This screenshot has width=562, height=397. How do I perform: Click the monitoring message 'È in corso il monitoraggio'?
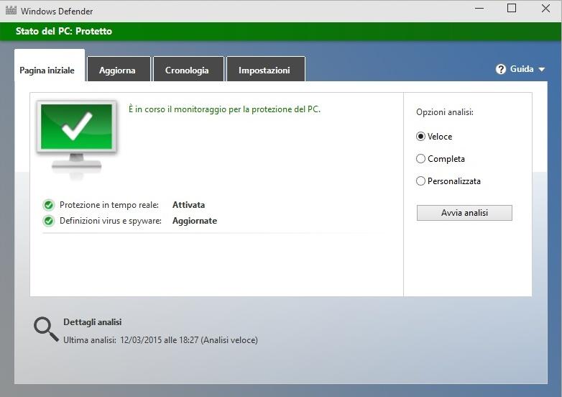point(224,109)
